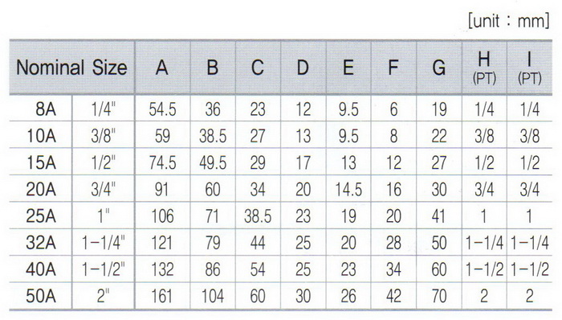Click the 54.5 value in column A
The image size is (562, 320).
pyautogui.click(x=162, y=109)
